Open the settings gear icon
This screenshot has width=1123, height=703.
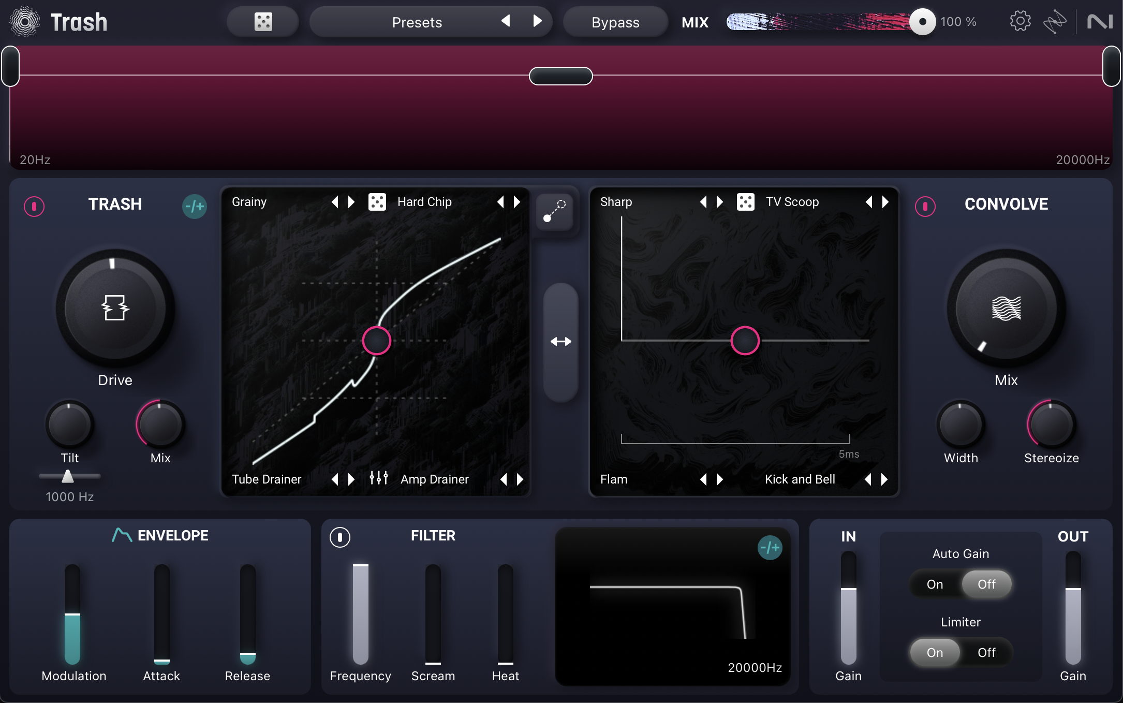coord(1020,22)
